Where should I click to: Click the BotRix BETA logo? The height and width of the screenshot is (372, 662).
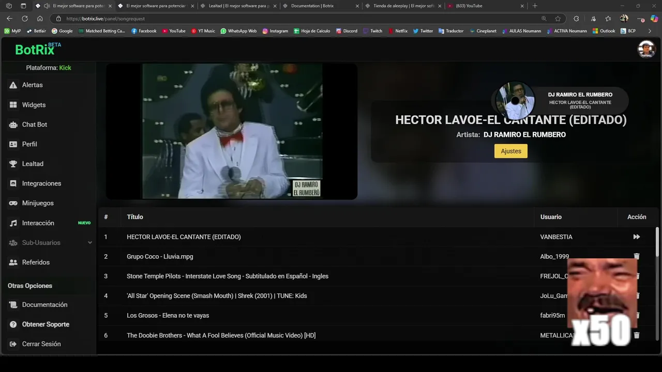(x=38, y=49)
